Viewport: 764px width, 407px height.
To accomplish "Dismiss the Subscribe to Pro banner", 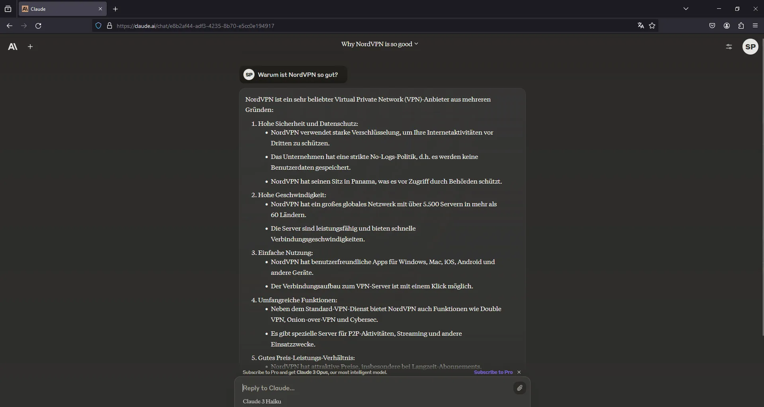I will [519, 372].
